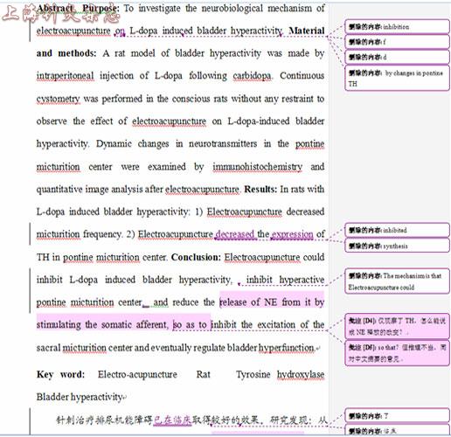Screen dimensions: 451x437
Task: Select the deleted 'd' revision balloon
Action: (x=397, y=57)
